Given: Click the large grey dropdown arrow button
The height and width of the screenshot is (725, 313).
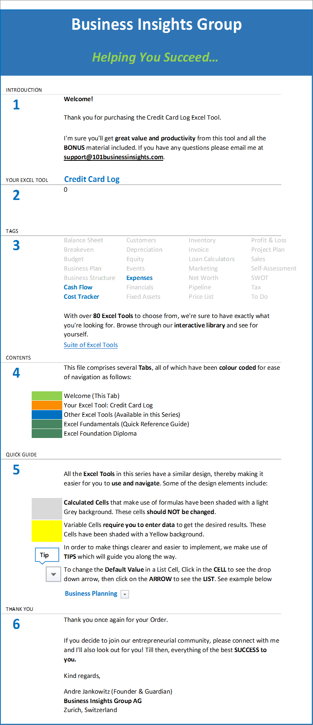Looking at the screenshot, I should [54, 574].
